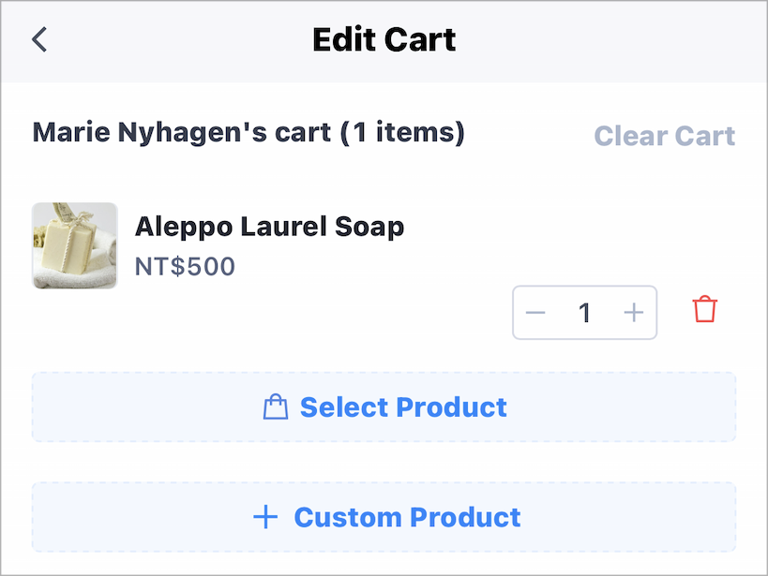Open the Select Product picker
The width and height of the screenshot is (768, 576).
384,406
